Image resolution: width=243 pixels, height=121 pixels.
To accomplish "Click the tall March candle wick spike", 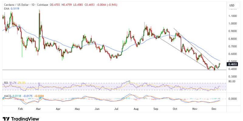I will click(x=39, y=15).
